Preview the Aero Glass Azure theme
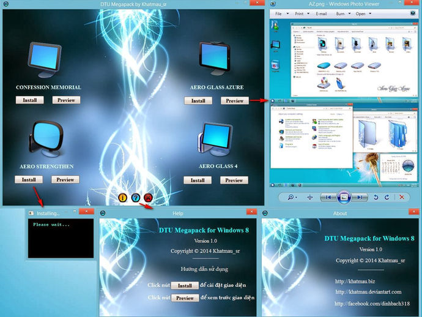Image resolution: width=422 pixels, height=317 pixels. tap(235, 100)
